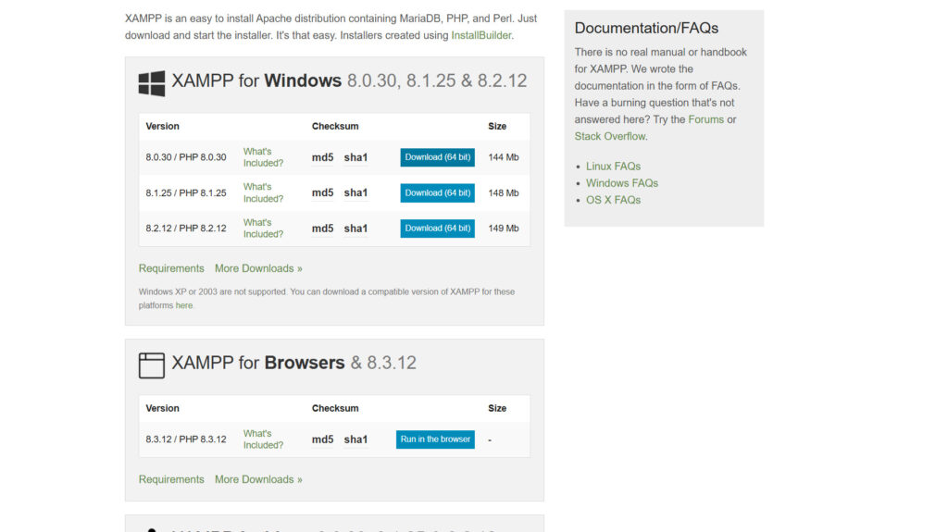Show sha1 checksum for 8.3.12

[x=355, y=439]
